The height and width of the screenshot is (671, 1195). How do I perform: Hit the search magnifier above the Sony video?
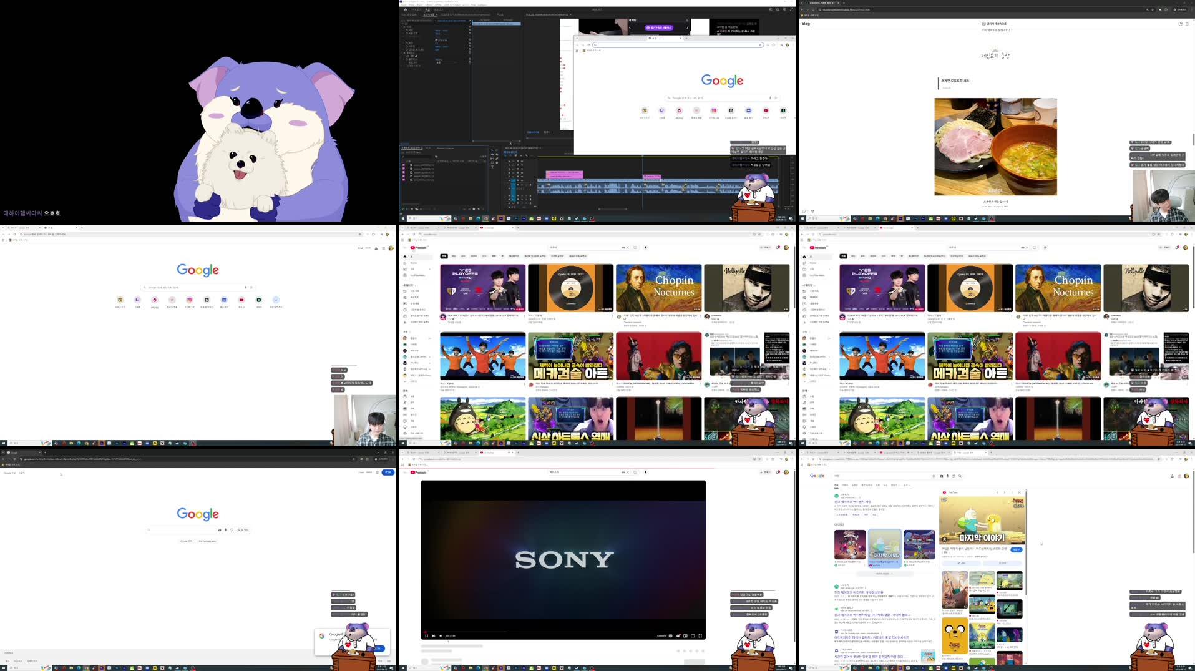coord(635,472)
